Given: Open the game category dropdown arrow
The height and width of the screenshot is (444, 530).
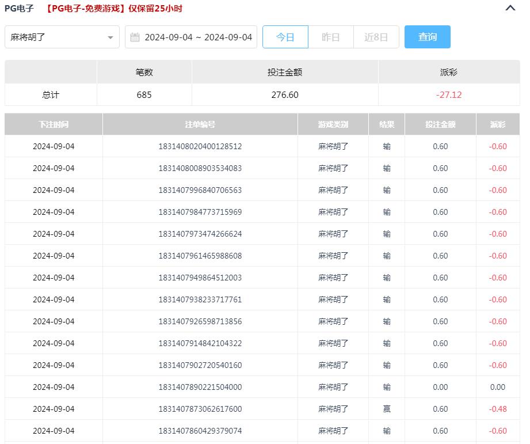Looking at the screenshot, I should point(111,36).
